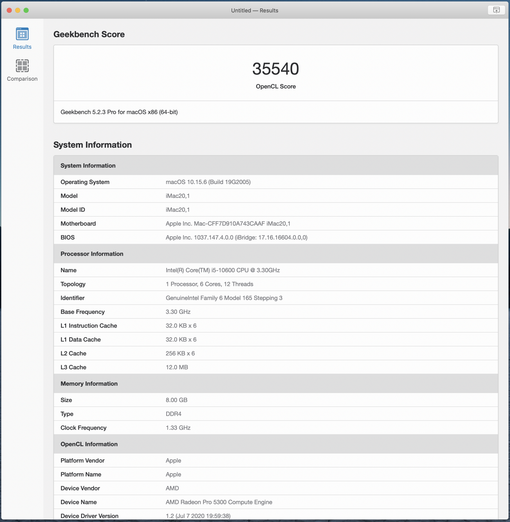
Task: Click the Motherboard Mac-CFF7D910A743CAAF value
Action: point(228,224)
